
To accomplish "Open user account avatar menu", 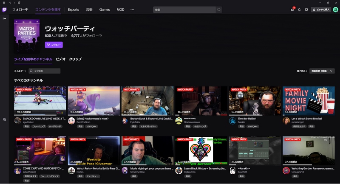I will [x=335, y=10].
